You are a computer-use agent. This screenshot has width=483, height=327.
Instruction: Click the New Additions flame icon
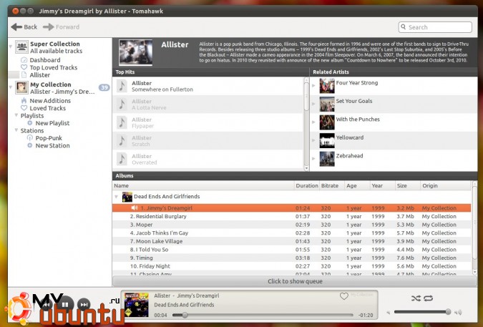(24, 101)
